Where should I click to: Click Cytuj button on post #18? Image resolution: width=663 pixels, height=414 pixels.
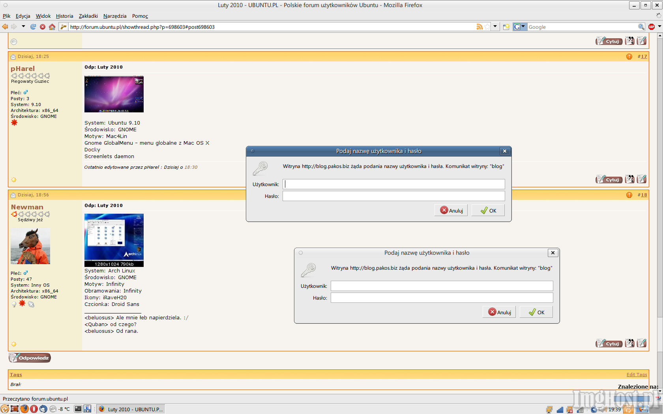(x=609, y=343)
